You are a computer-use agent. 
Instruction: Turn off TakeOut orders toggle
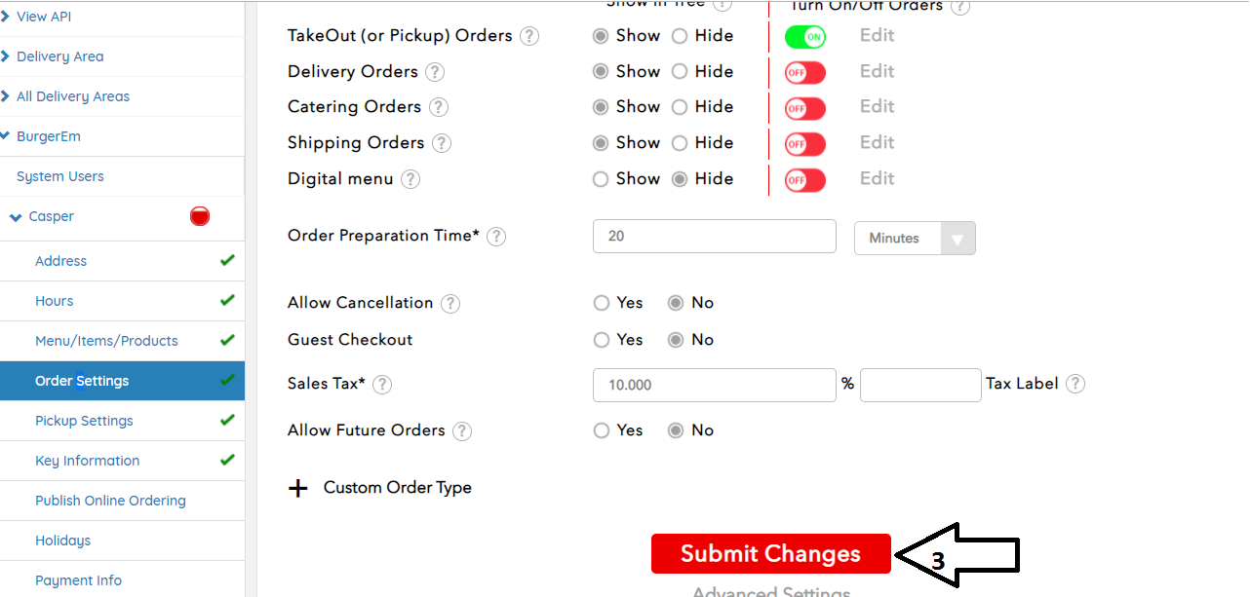point(804,37)
